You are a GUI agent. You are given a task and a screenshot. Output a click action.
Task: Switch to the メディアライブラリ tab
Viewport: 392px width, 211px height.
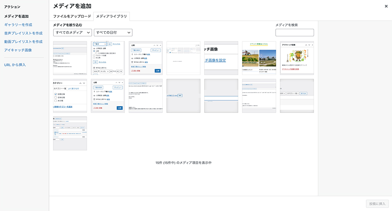pos(111,16)
